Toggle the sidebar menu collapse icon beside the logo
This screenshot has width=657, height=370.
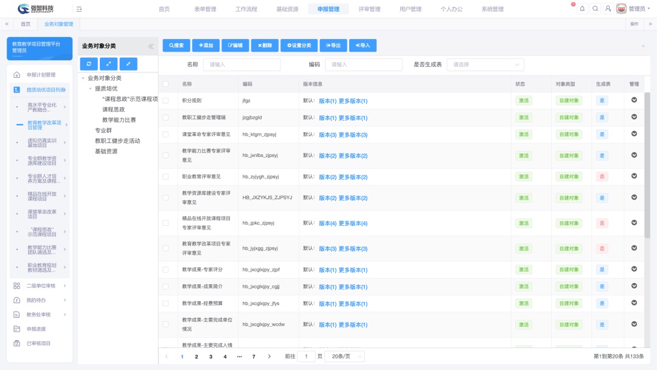79,9
